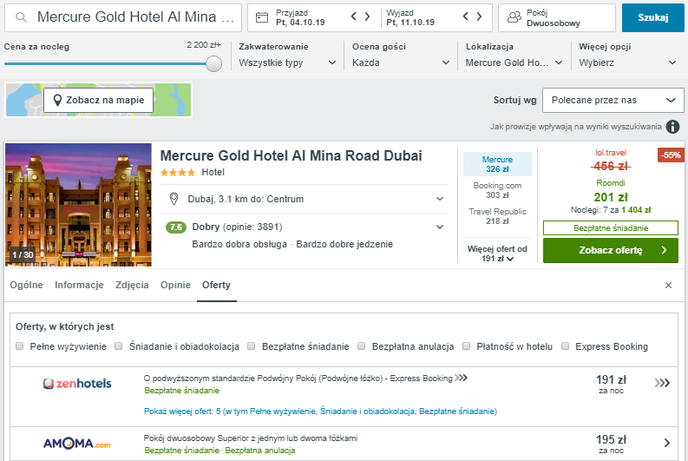The width and height of the screenshot is (688, 461).
Task: Click Bezpłatne śniadanie badge above offer button
Action: (x=610, y=228)
